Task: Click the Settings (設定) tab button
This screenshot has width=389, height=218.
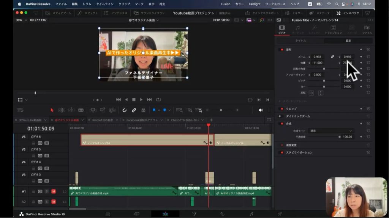Action: point(348,41)
